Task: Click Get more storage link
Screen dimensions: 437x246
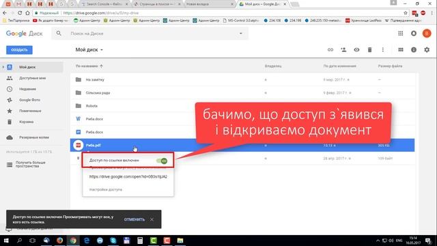Action: click(x=30, y=164)
